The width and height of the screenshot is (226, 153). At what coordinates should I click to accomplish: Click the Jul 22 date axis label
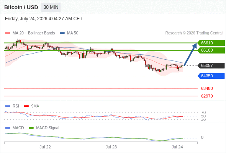pos(45,147)
